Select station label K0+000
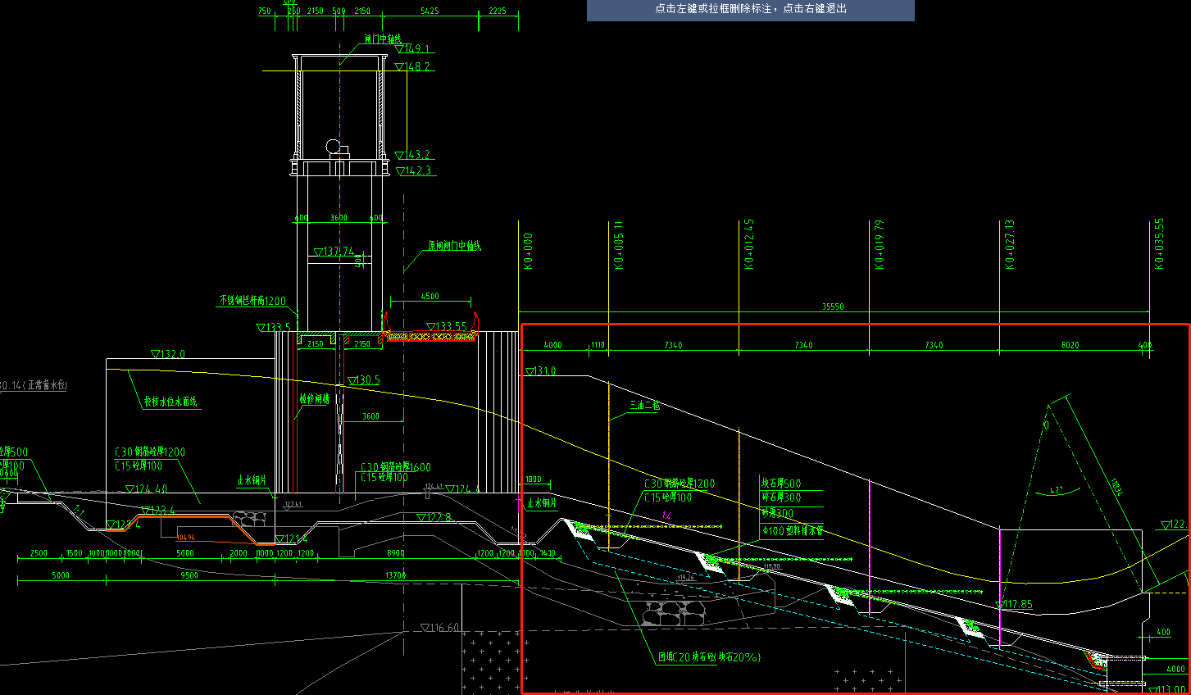1191x695 pixels. [529, 251]
